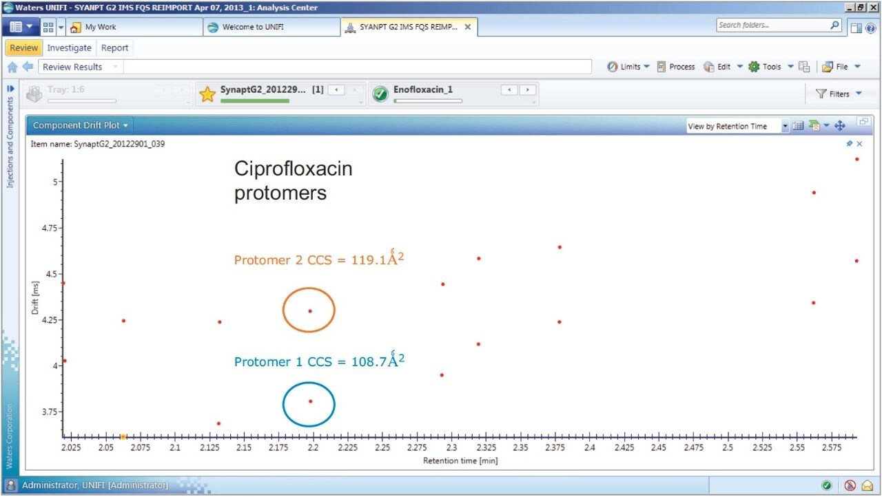Expand the Edit dropdown arrow

739,67
